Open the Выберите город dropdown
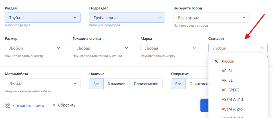Image resolution: width=274 pixels, height=118 pixels. [211, 18]
